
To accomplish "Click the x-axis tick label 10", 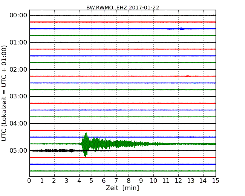I will pos(153,181).
